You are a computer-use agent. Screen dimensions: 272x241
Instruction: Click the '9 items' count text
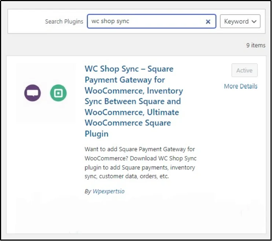256,45
